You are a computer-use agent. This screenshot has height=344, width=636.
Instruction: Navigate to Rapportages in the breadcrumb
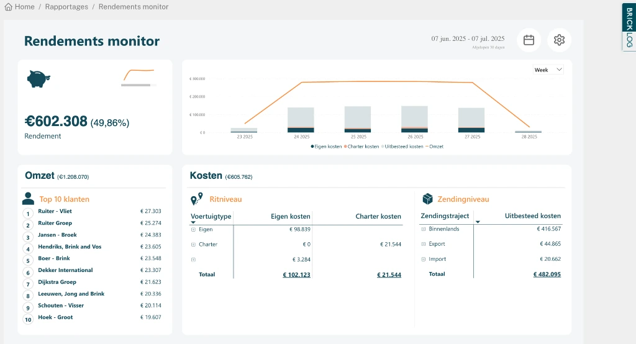[65, 7]
